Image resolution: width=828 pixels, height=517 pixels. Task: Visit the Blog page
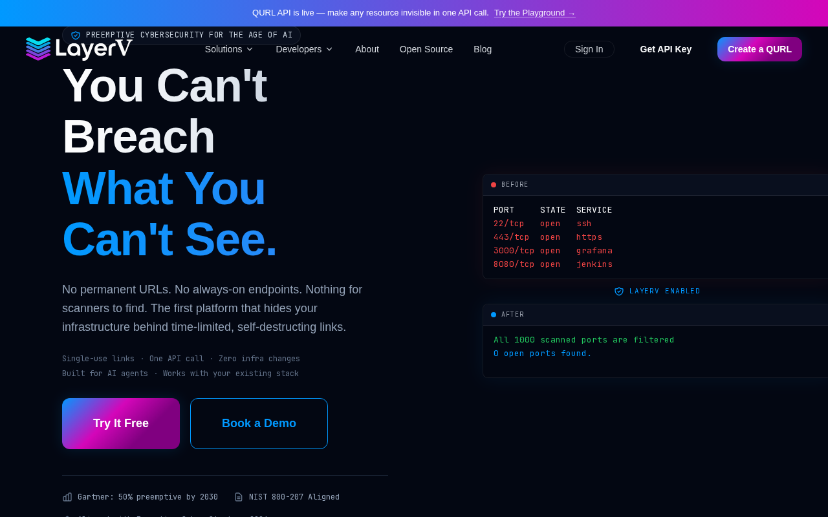(483, 49)
